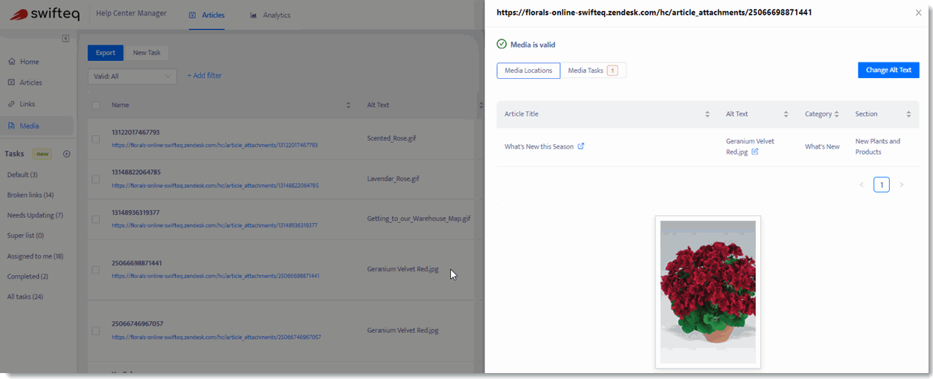This screenshot has height=379, width=933.
Task: Open Links in the sidebar
Action: coord(28,104)
